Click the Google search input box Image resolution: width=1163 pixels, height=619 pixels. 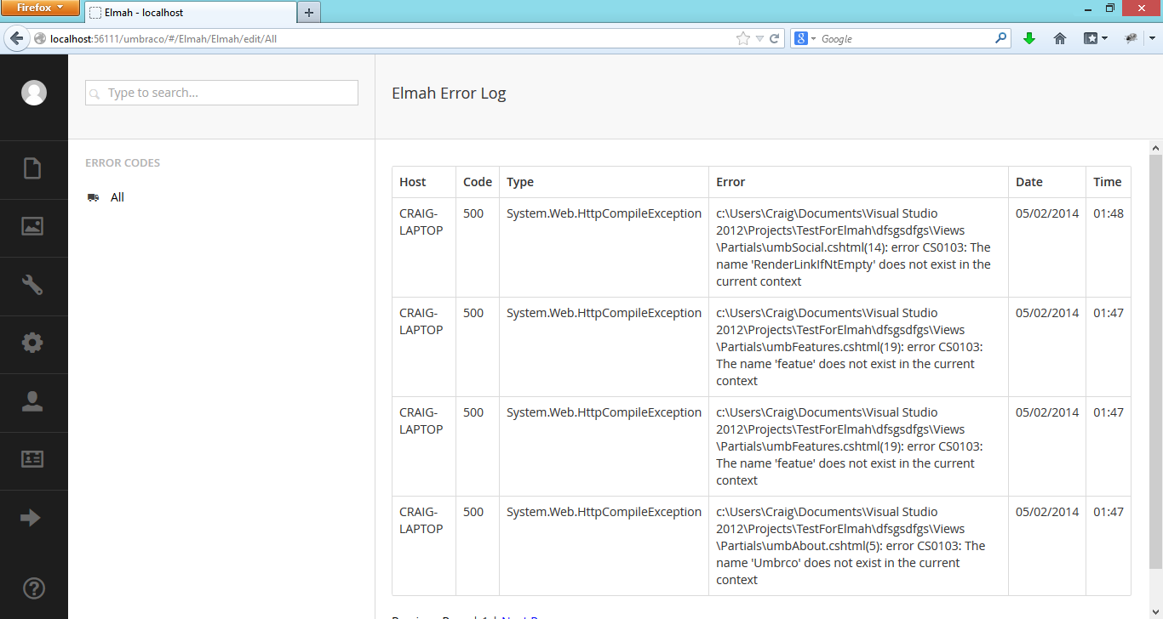coord(905,38)
